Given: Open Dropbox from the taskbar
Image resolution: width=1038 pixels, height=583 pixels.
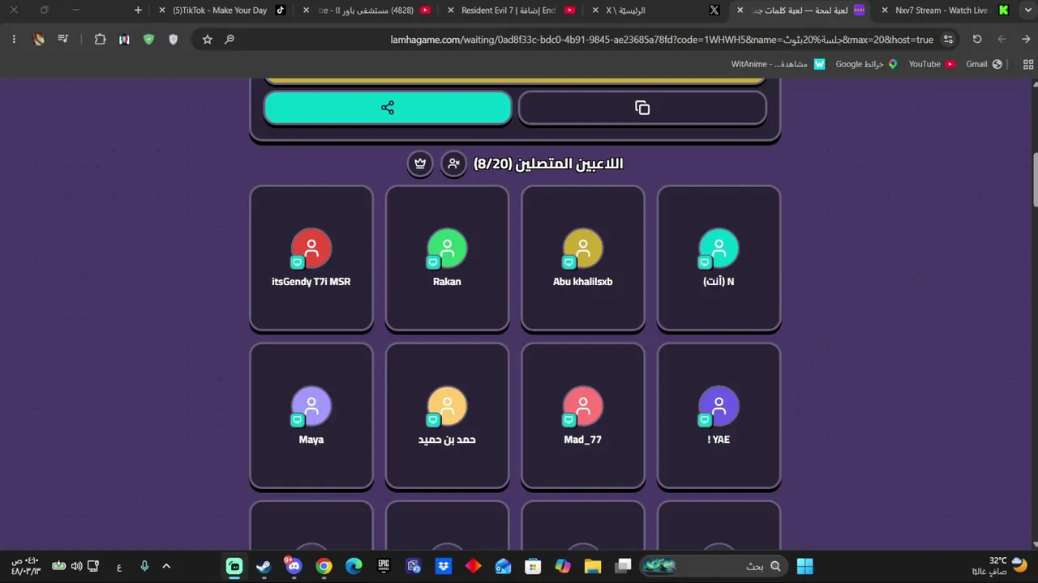Looking at the screenshot, I should (444, 566).
